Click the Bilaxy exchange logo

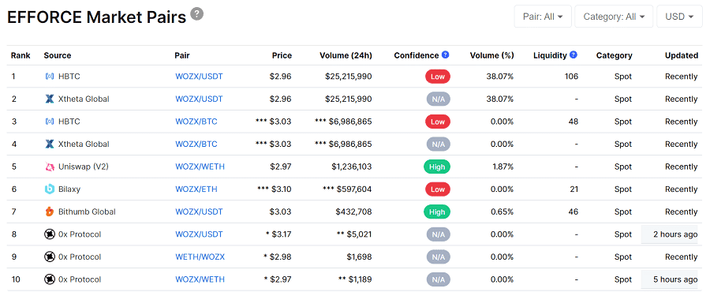50,189
